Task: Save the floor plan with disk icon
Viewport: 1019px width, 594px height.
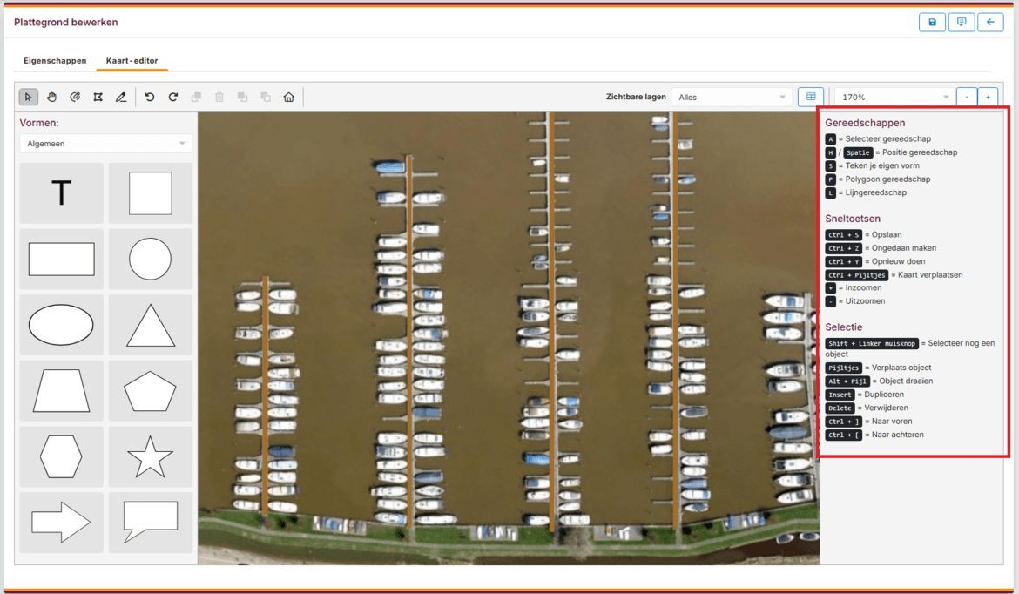Action: click(932, 22)
